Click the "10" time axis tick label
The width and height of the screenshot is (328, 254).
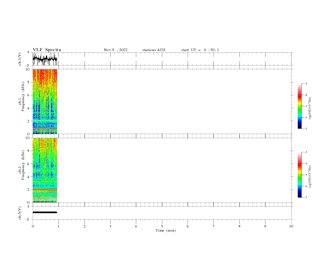point(291,226)
